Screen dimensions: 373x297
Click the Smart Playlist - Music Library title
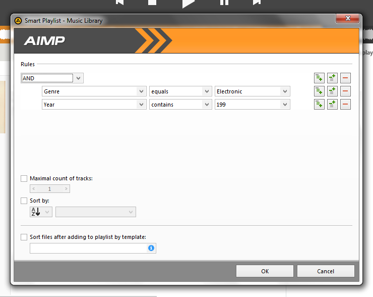[64, 21]
